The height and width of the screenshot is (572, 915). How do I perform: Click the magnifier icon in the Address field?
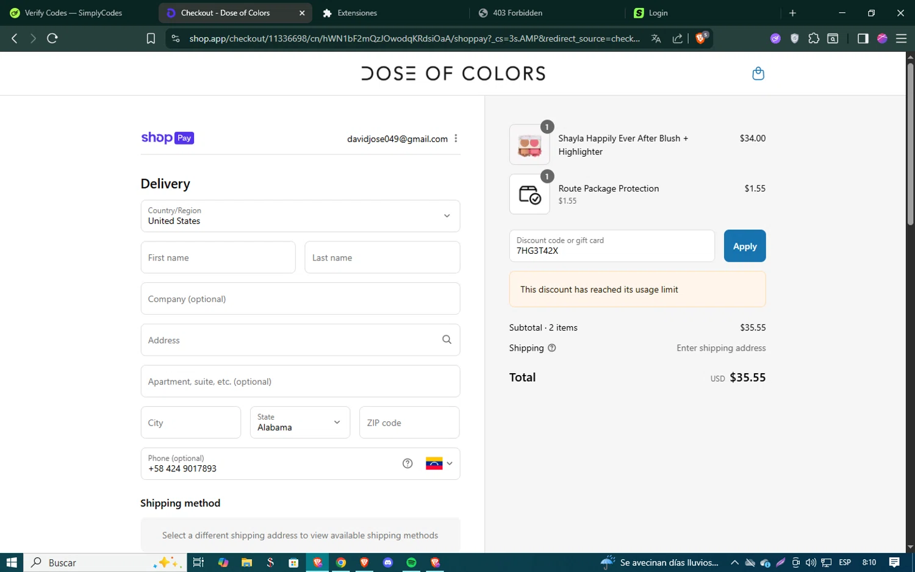tap(447, 340)
